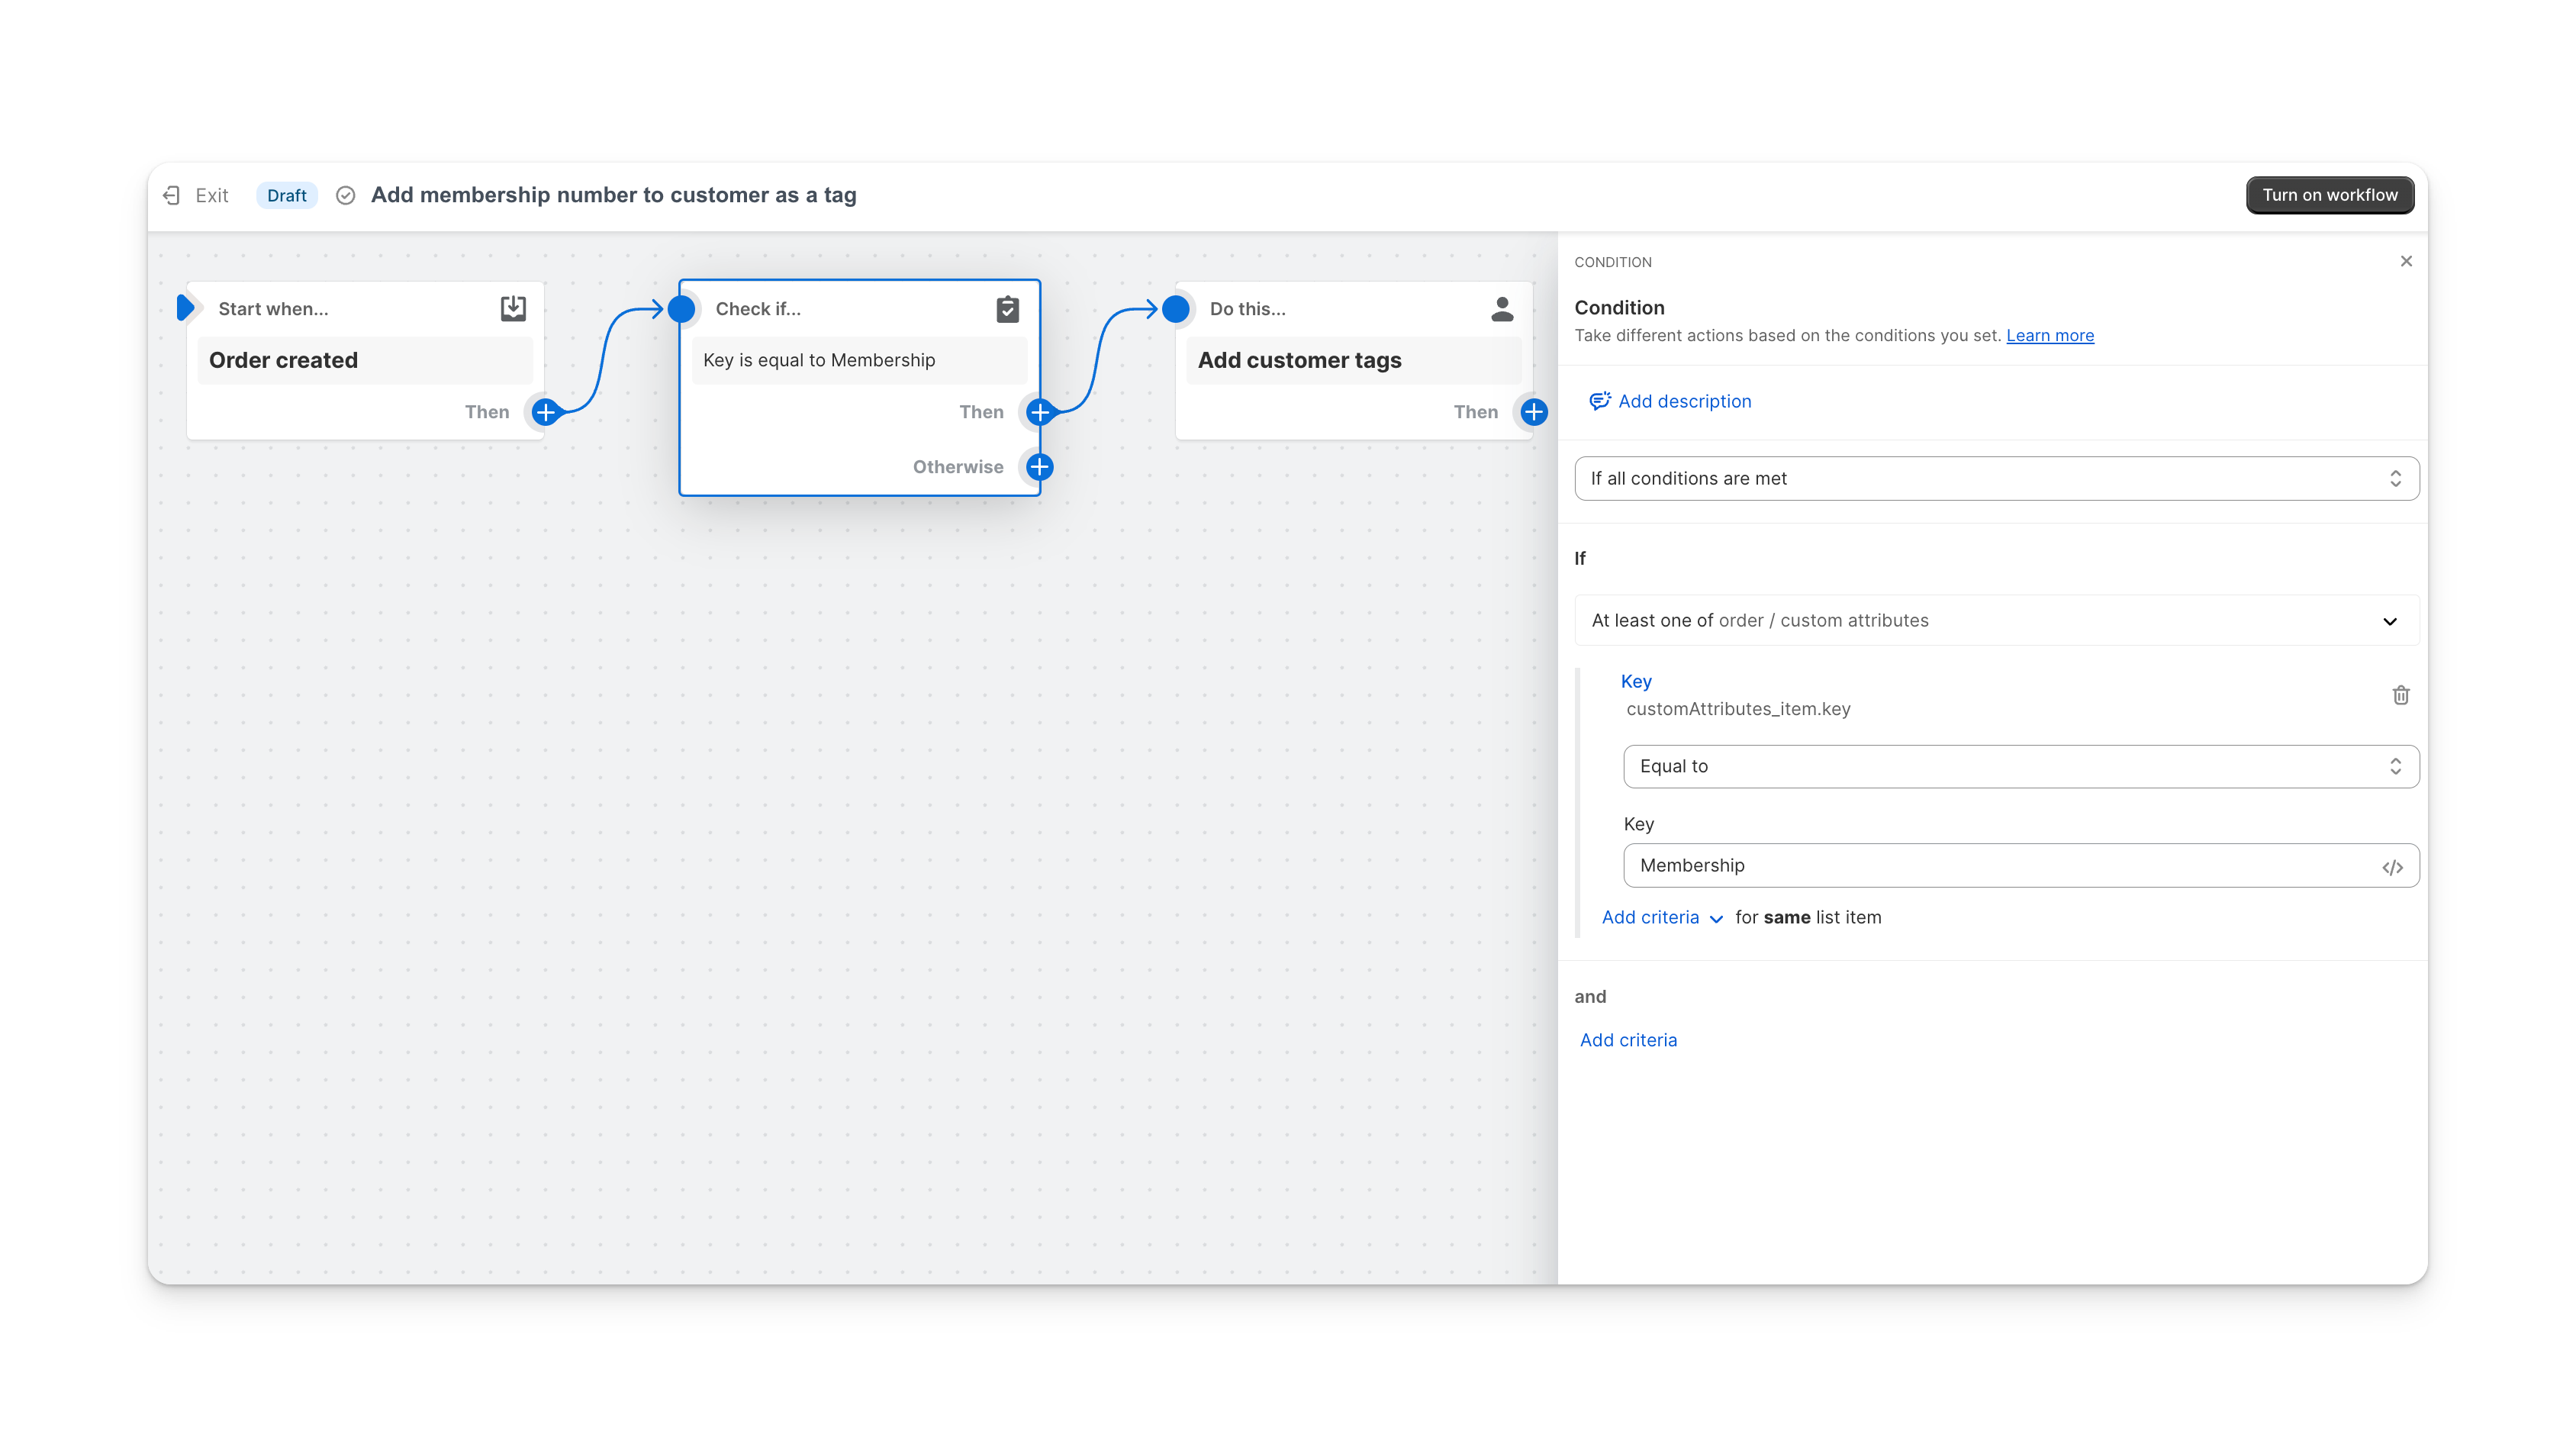This screenshot has height=1447, width=2576.
Task: Expand the 'If all conditions are met' dropdown
Action: coord(1995,478)
